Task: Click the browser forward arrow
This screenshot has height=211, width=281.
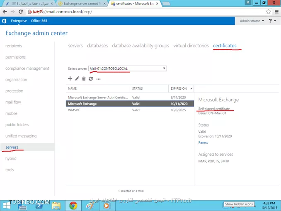Action: (12, 12)
